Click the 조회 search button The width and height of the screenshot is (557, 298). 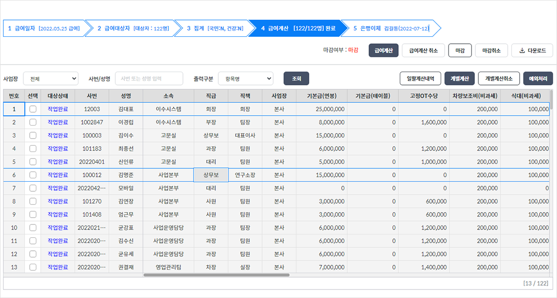(x=296, y=78)
